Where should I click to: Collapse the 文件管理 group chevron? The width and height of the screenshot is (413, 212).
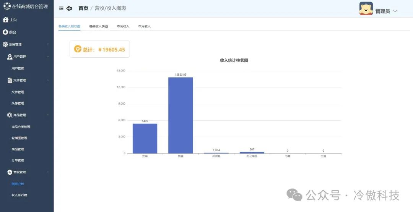click(48, 80)
